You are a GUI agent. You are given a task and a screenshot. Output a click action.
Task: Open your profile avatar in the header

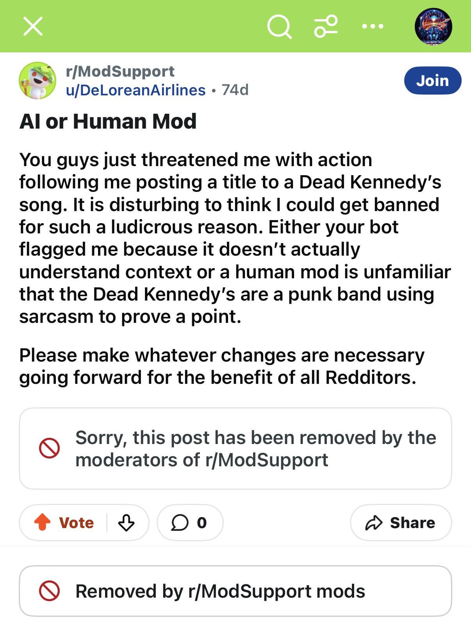[433, 27]
